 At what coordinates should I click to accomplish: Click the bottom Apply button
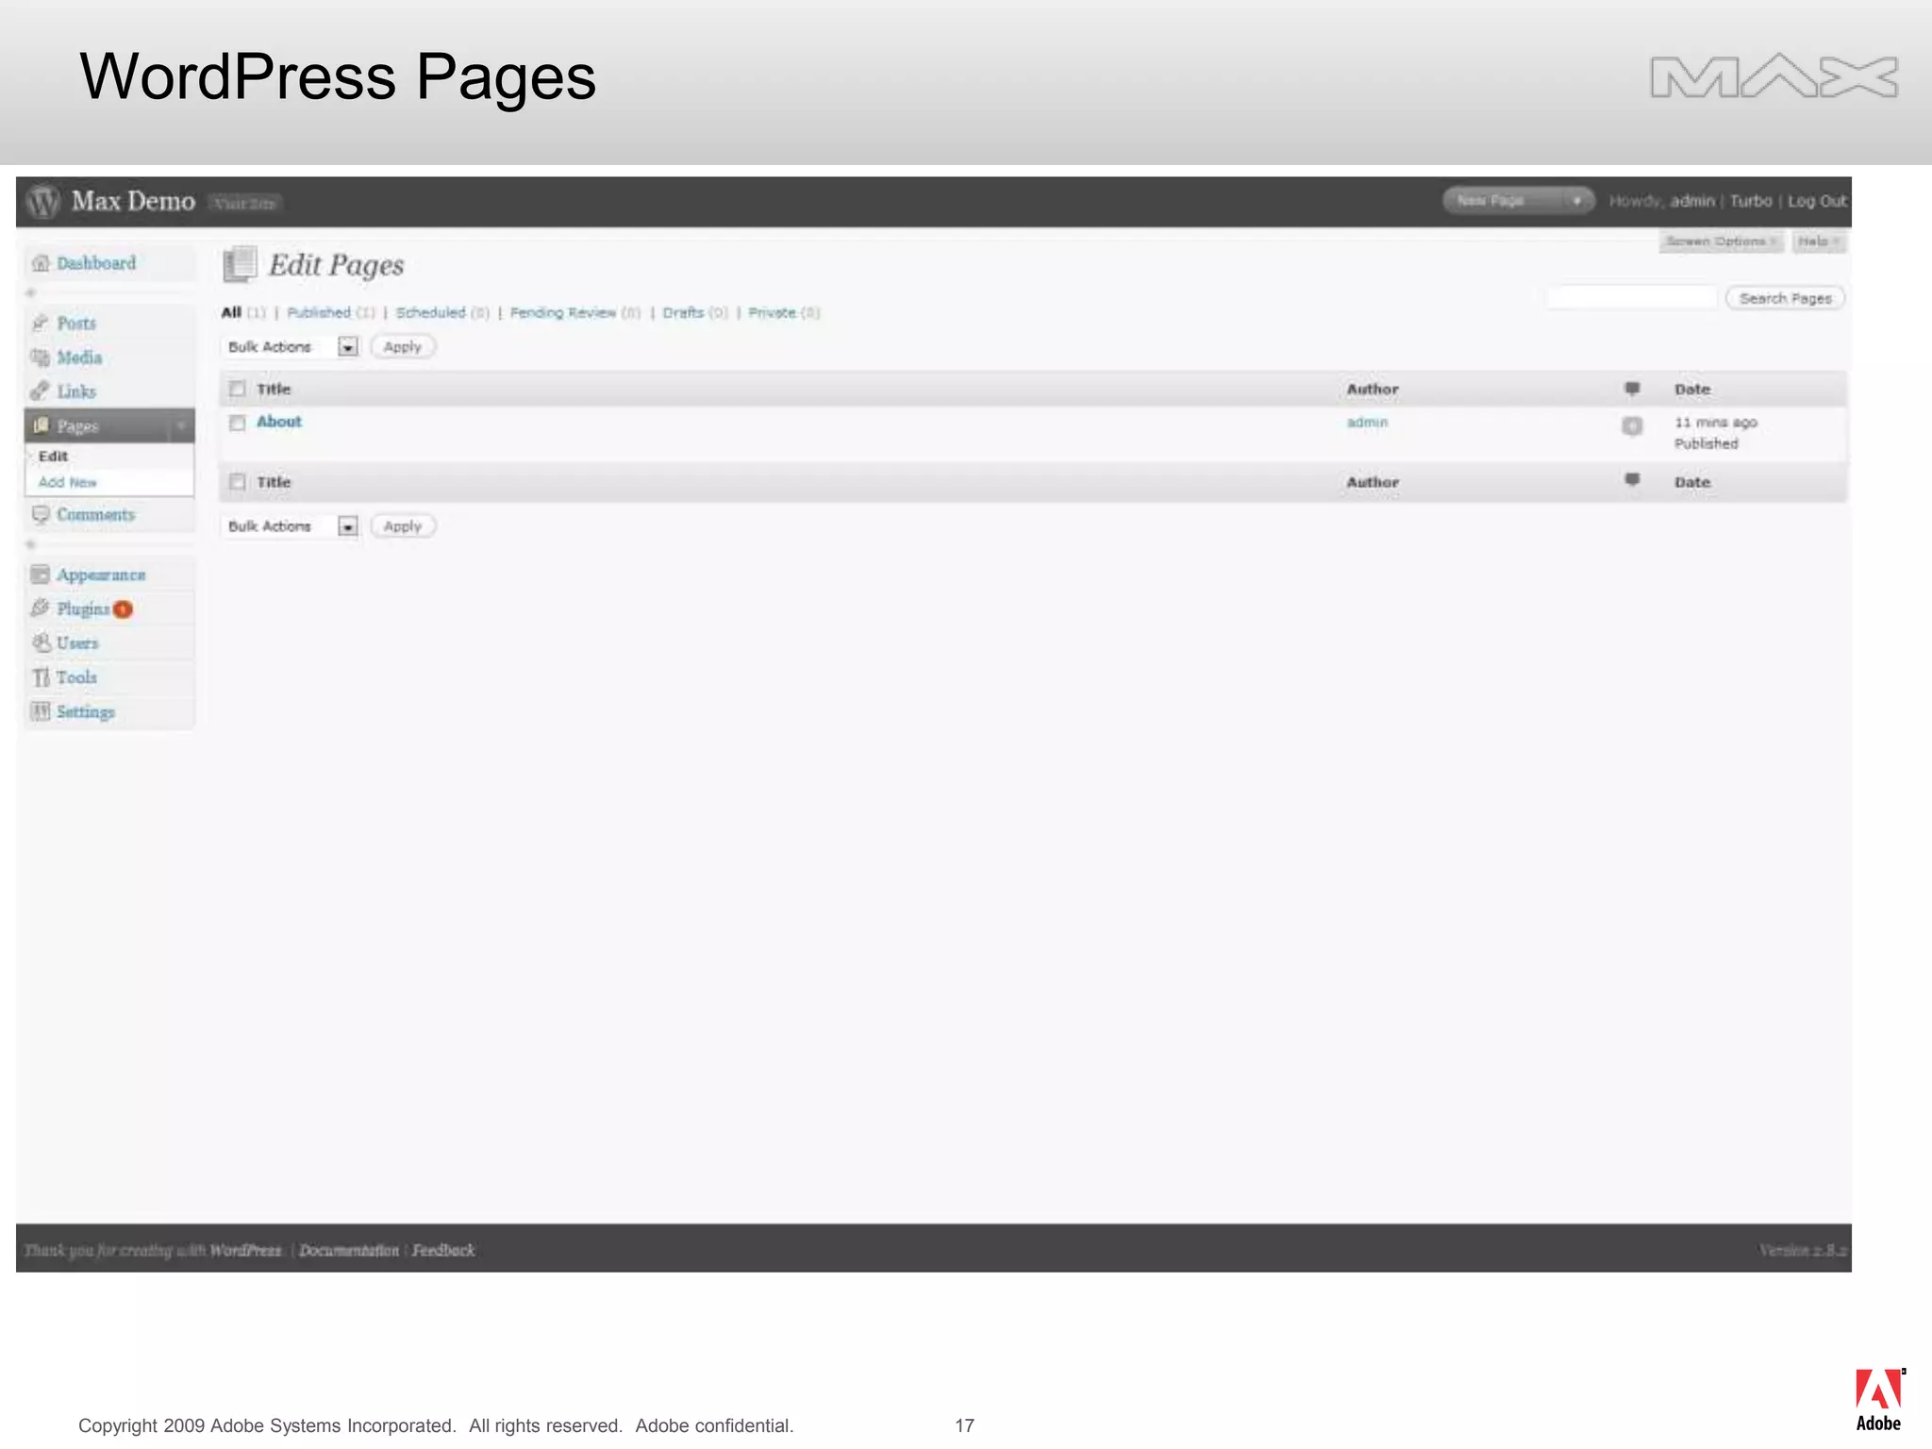403,526
